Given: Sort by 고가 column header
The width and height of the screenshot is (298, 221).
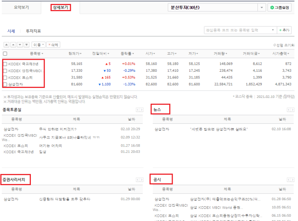Looking at the screenshot, I should (x=172, y=54).
